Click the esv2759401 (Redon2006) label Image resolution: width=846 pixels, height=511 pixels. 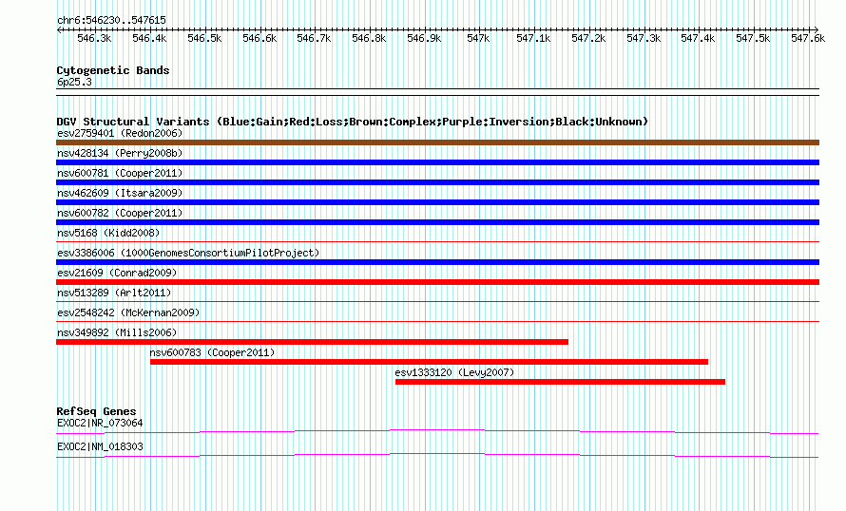click(120, 133)
